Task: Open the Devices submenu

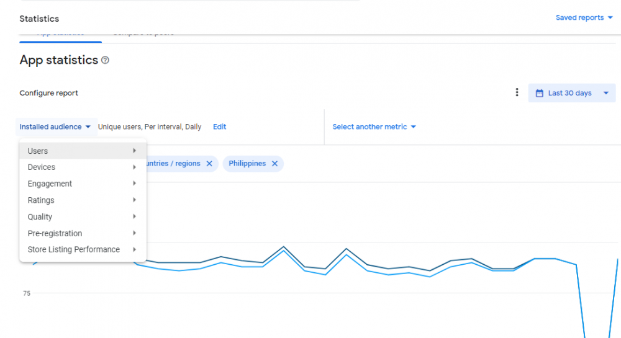Action: pos(83,167)
